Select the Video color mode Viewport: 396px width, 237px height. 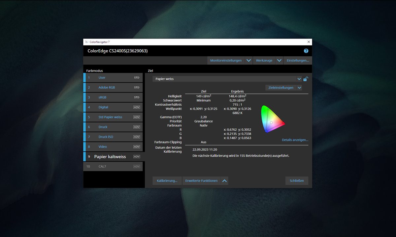103,147
